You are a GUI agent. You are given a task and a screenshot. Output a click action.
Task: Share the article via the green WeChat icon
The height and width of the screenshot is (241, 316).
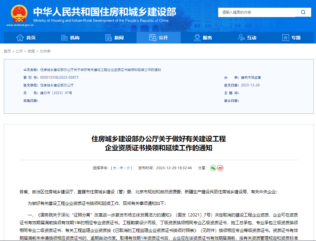212,168
